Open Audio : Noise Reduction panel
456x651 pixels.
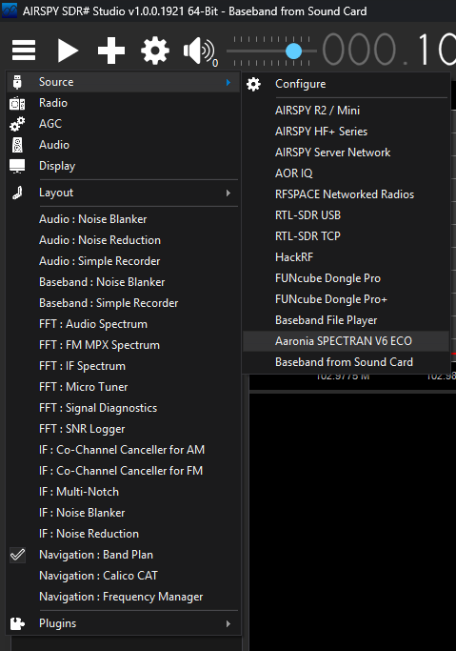tap(124, 240)
